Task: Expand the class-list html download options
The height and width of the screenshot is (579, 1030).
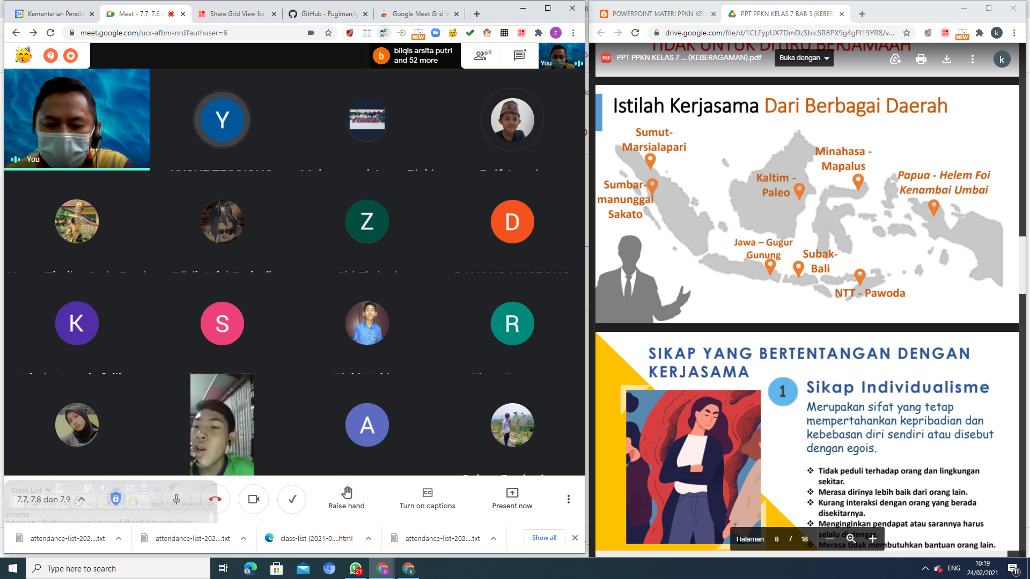Action: [x=369, y=538]
